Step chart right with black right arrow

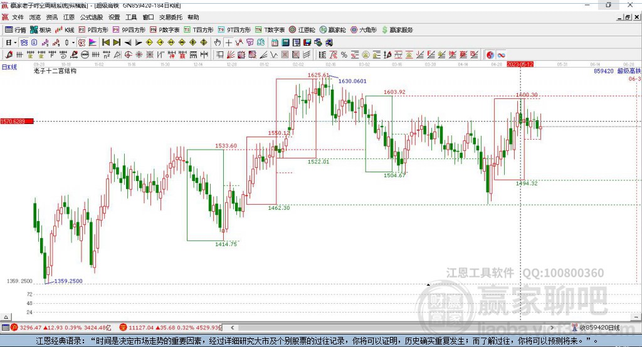pyautogui.click(x=139, y=43)
